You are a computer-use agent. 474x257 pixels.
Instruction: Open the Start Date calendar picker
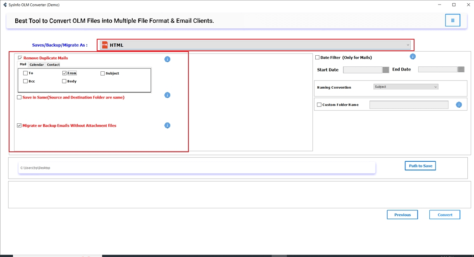point(386,70)
